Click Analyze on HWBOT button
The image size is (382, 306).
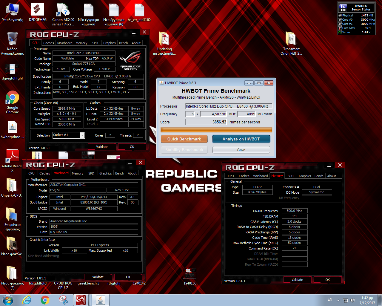[241, 139]
